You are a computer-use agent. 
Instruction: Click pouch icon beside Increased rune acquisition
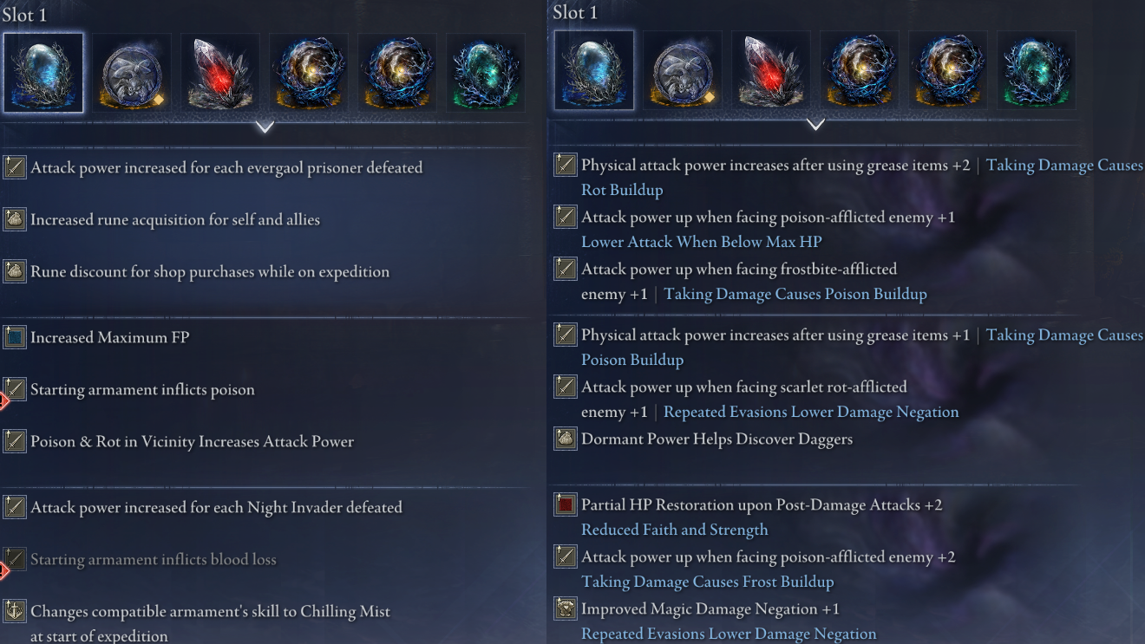click(x=14, y=219)
